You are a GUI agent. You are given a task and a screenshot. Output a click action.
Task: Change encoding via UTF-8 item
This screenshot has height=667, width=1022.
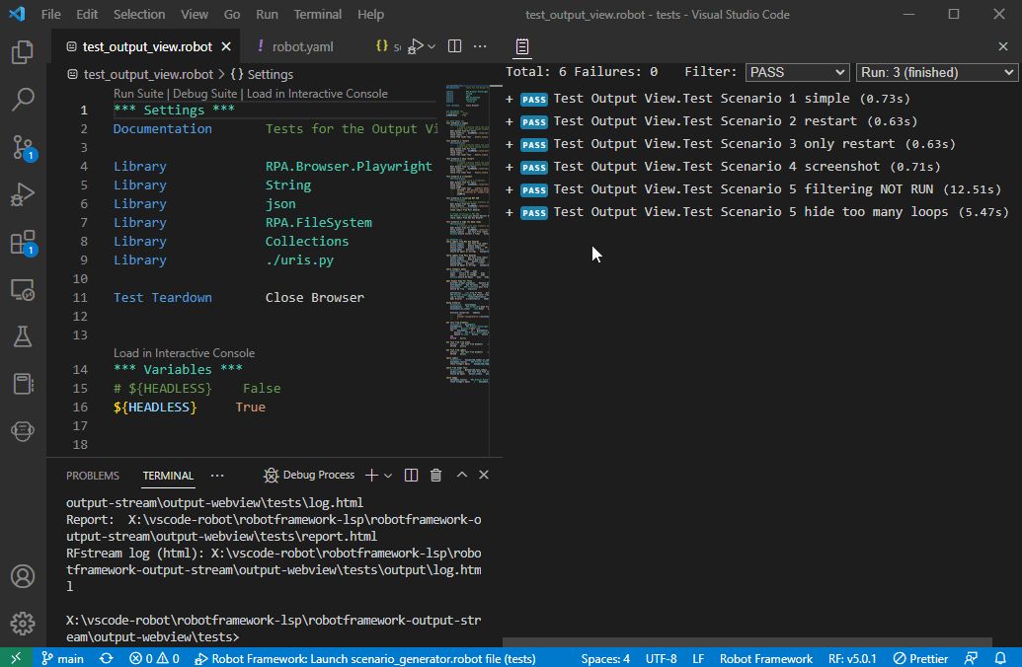(661, 658)
